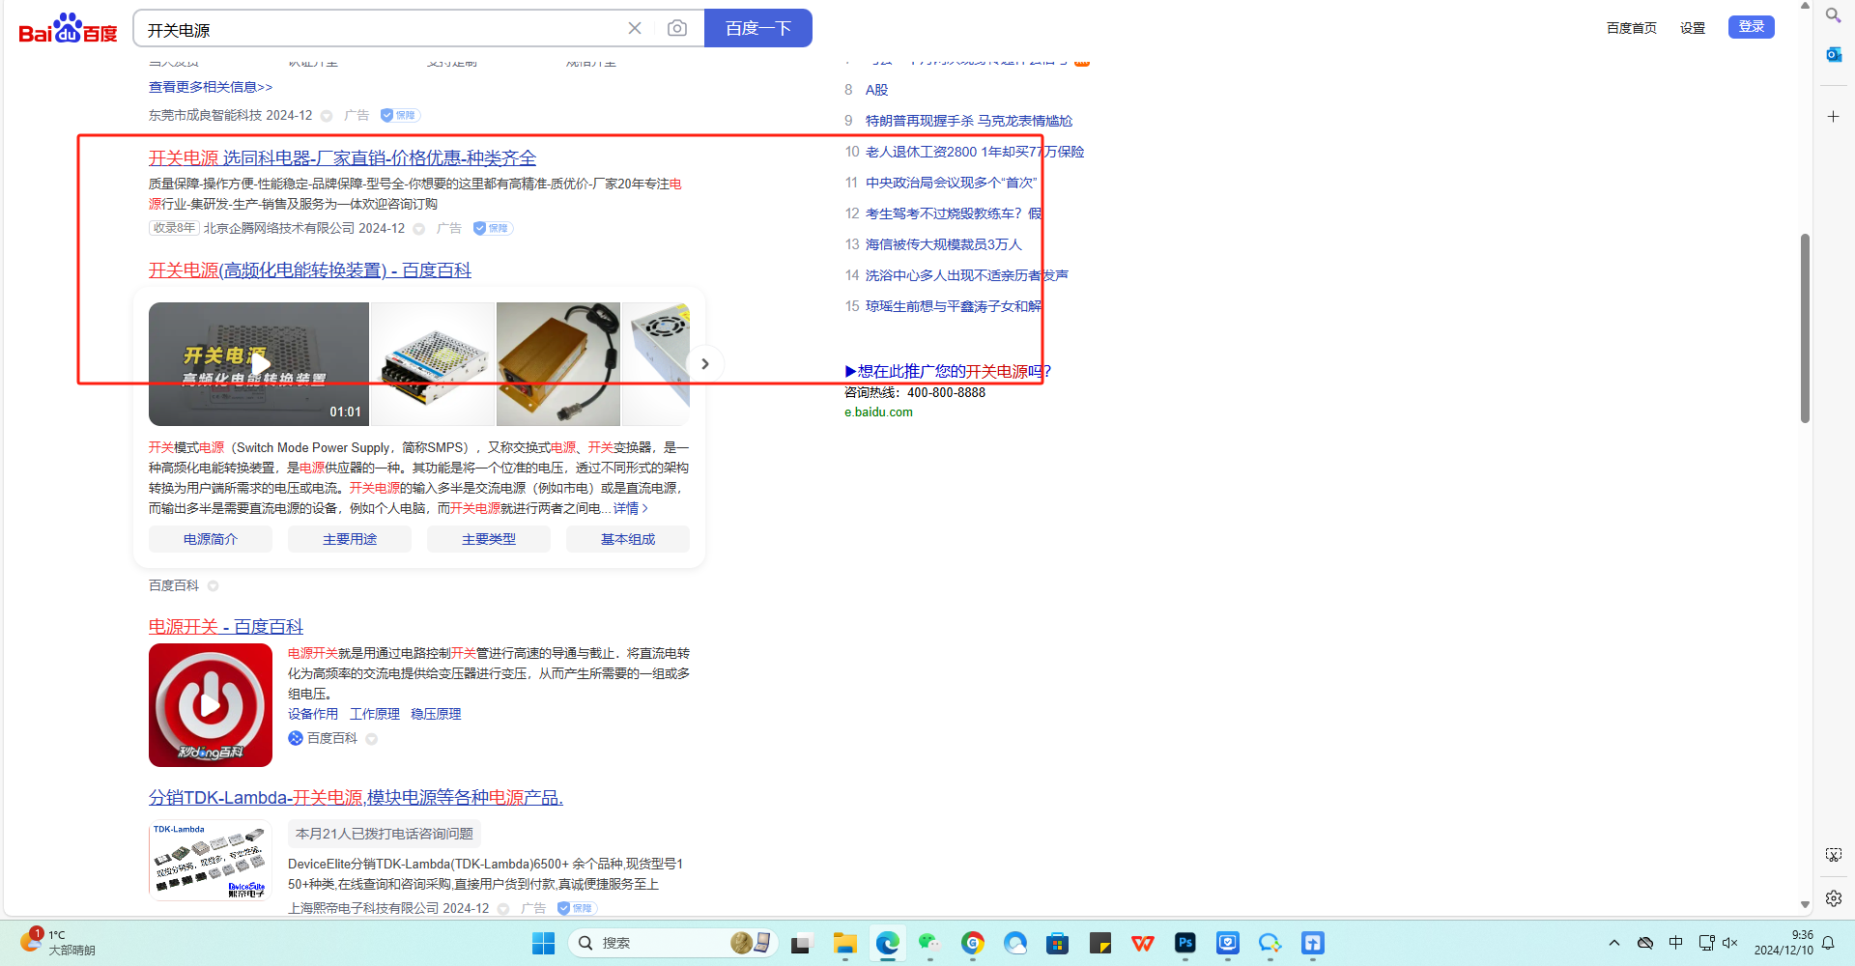Play the 开关电源 video thumbnail
The height and width of the screenshot is (966, 1855).
pyautogui.click(x=259, y=364)
